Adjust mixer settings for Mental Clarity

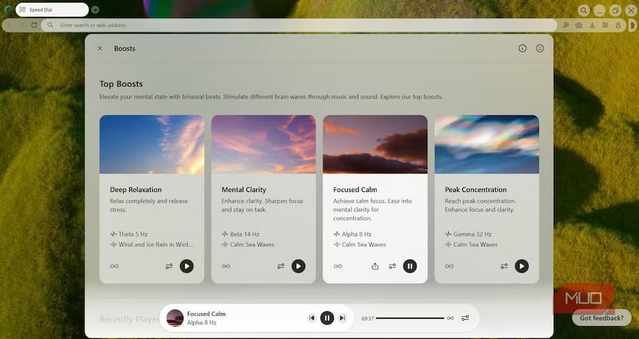[281, 266]
